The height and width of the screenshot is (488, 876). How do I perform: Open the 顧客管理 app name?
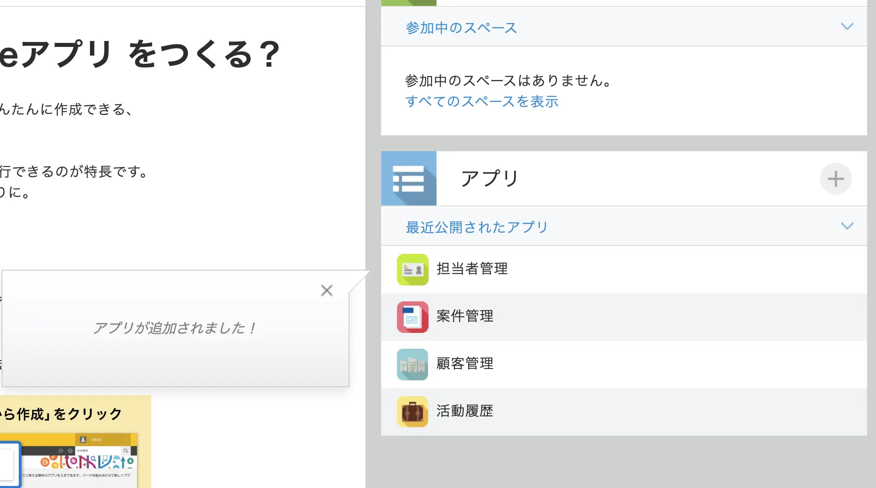465,364
